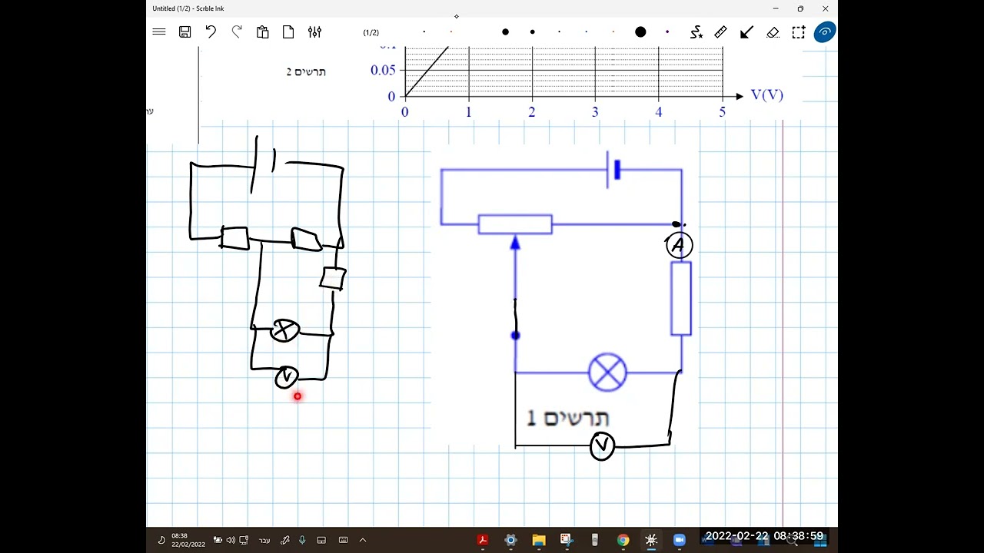This screenshot has height=553, width=984.
Task: Open Google Chrome from the taskbar
Action: pos(623,540)
